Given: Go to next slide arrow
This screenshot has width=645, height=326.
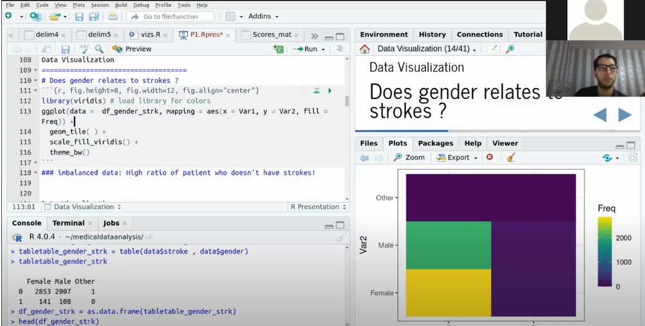Looking at the screenshot, I should coord(624,114).
